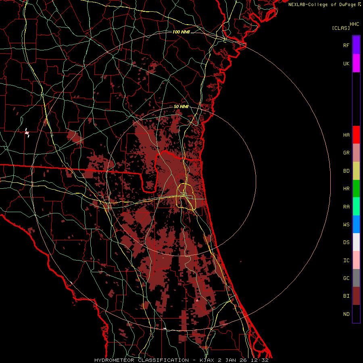This screenshot has width=363, height=363.
Task: Click the GC gray legend swatch
Action: (x=356, y=278)
